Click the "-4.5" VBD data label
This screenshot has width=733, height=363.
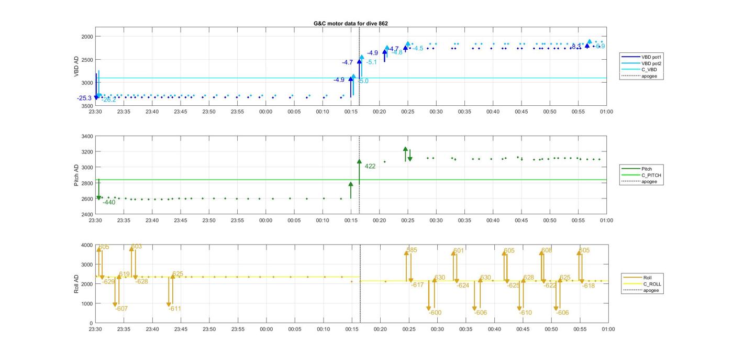(417, 48)
